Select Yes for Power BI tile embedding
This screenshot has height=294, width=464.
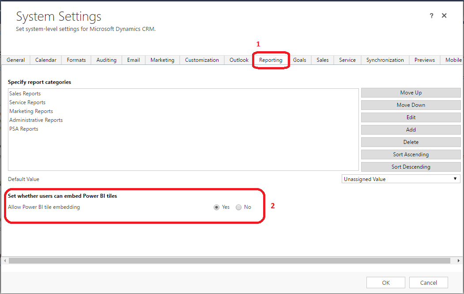(x=217, y=207)
